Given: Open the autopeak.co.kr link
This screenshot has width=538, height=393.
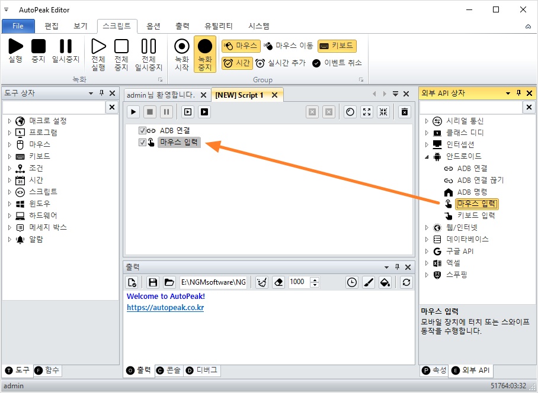Looking at the screenshot, I should [165, 308].
